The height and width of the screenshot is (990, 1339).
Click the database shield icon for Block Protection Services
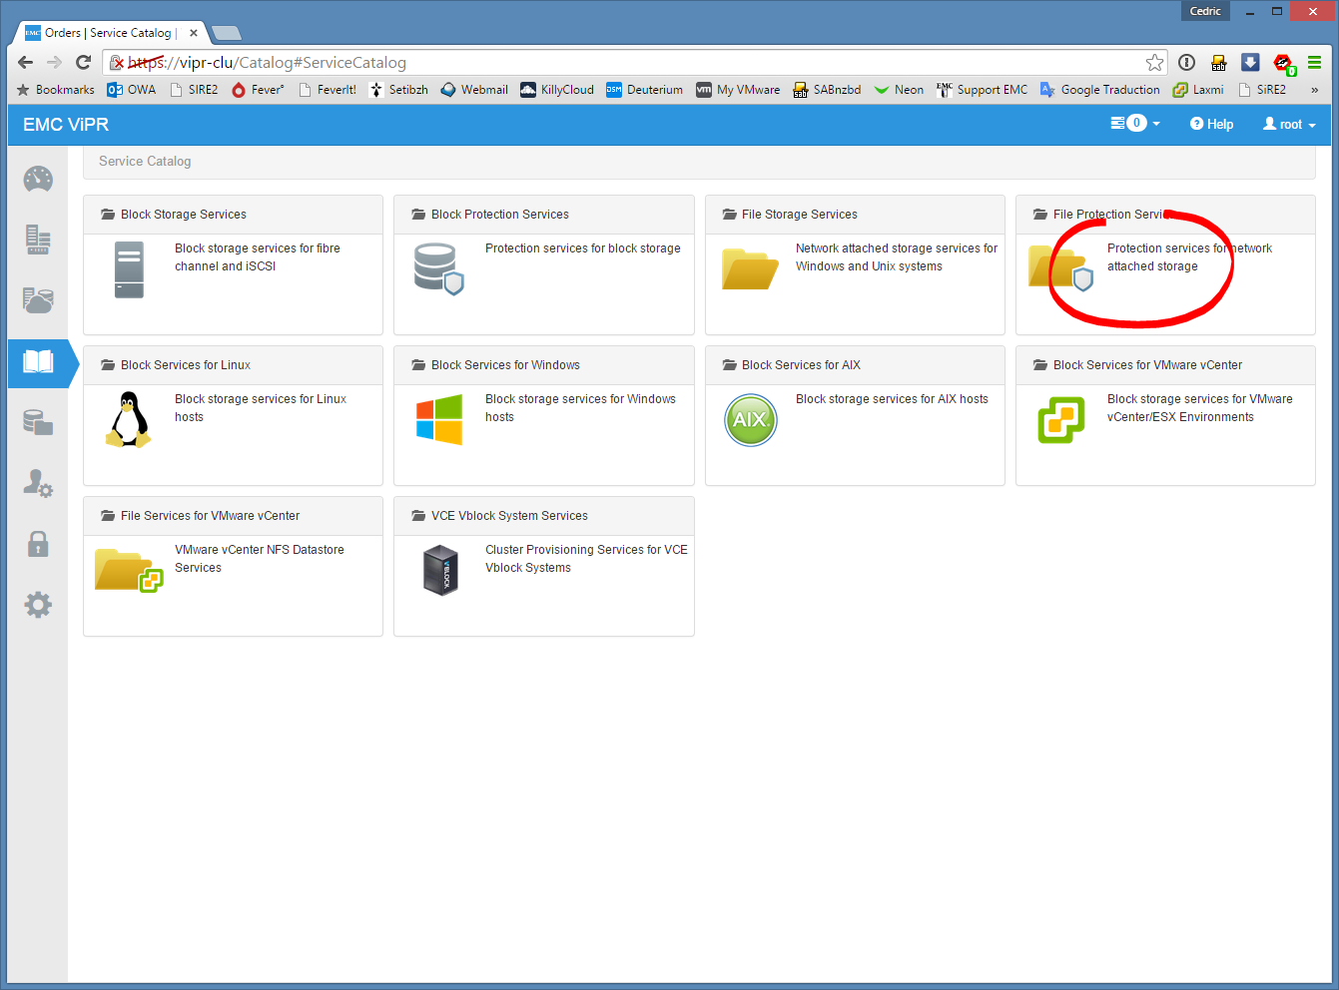(438, 268)
